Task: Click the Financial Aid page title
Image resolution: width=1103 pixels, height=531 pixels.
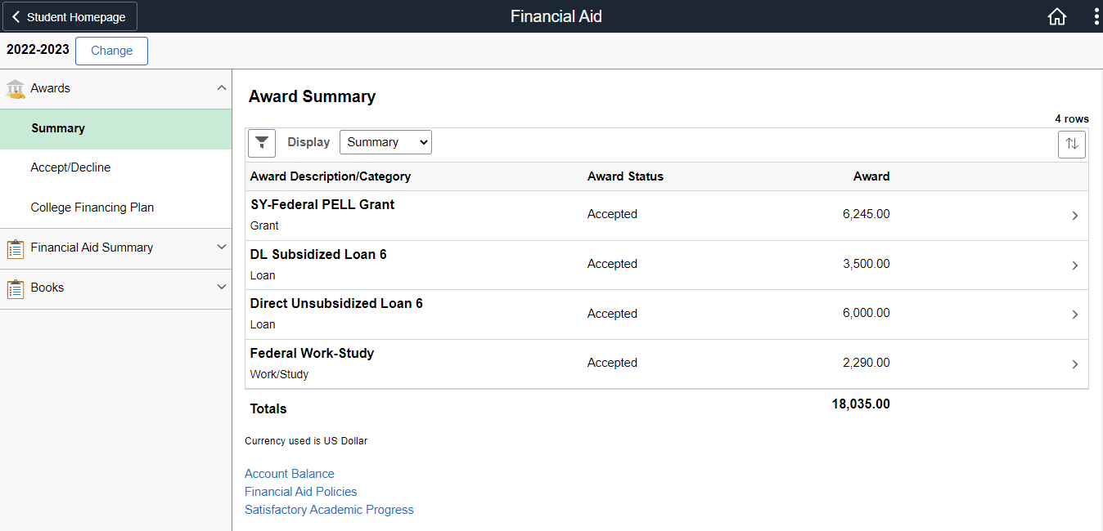Action: tap(556, 16)
